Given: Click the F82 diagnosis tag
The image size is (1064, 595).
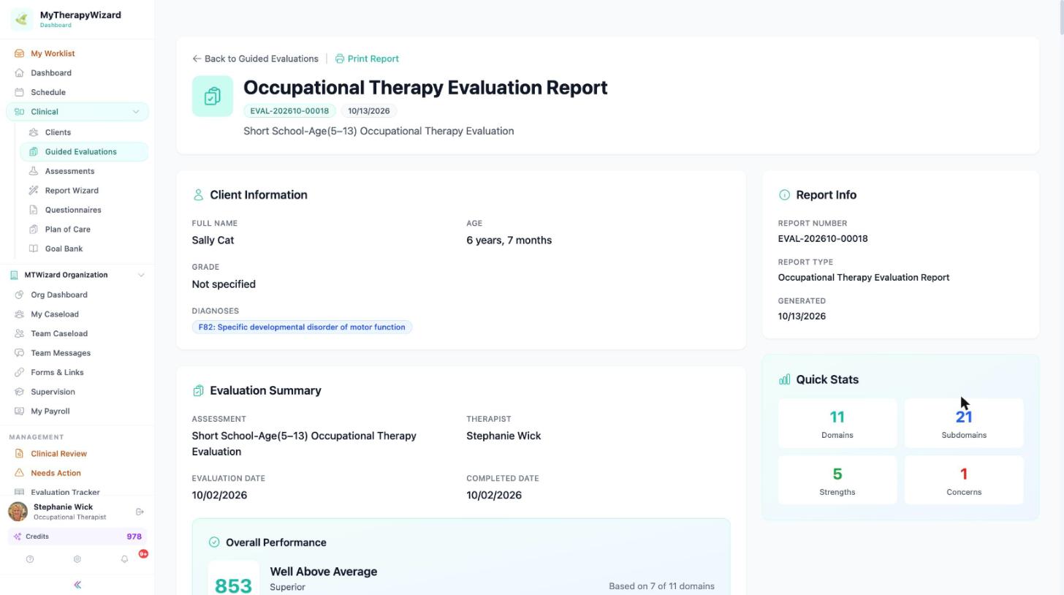Looking at the screenshot, I should [302, 327].
